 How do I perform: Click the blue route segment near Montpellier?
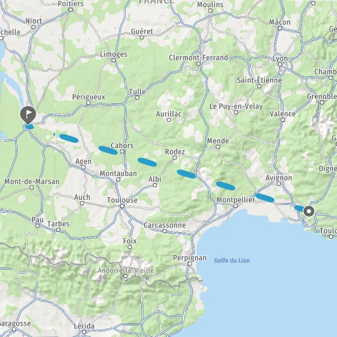pos(265,198)
